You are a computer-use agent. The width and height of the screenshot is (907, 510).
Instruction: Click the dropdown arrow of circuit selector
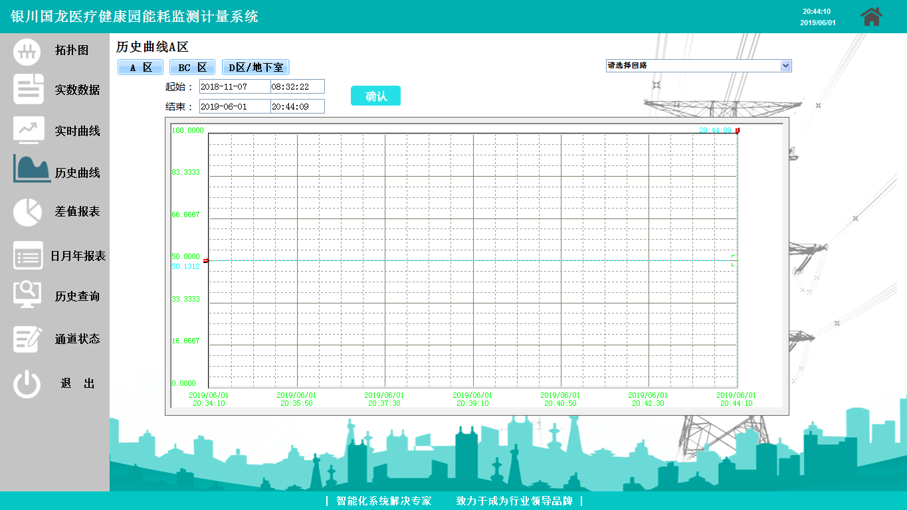tap(786, 66)
